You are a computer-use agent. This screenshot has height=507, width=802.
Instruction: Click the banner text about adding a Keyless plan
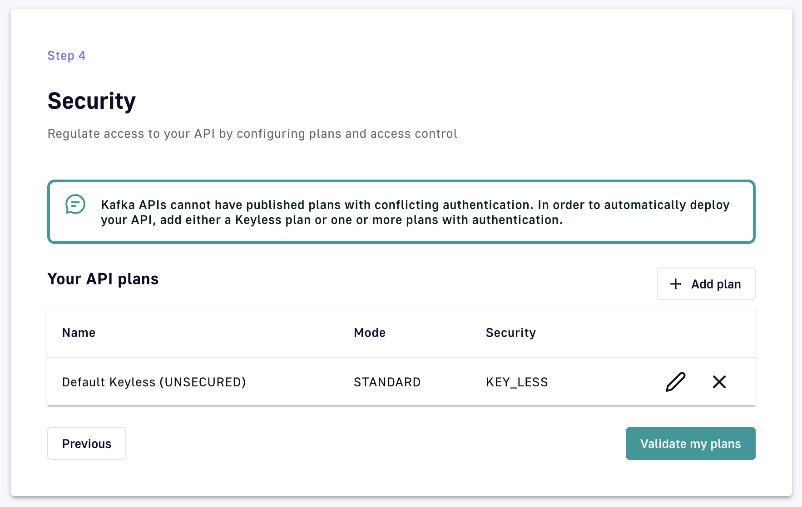pos(332,220)
